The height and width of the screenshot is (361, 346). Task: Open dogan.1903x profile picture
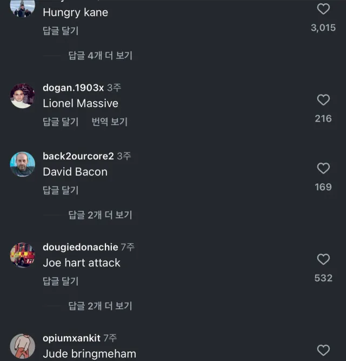23,96
